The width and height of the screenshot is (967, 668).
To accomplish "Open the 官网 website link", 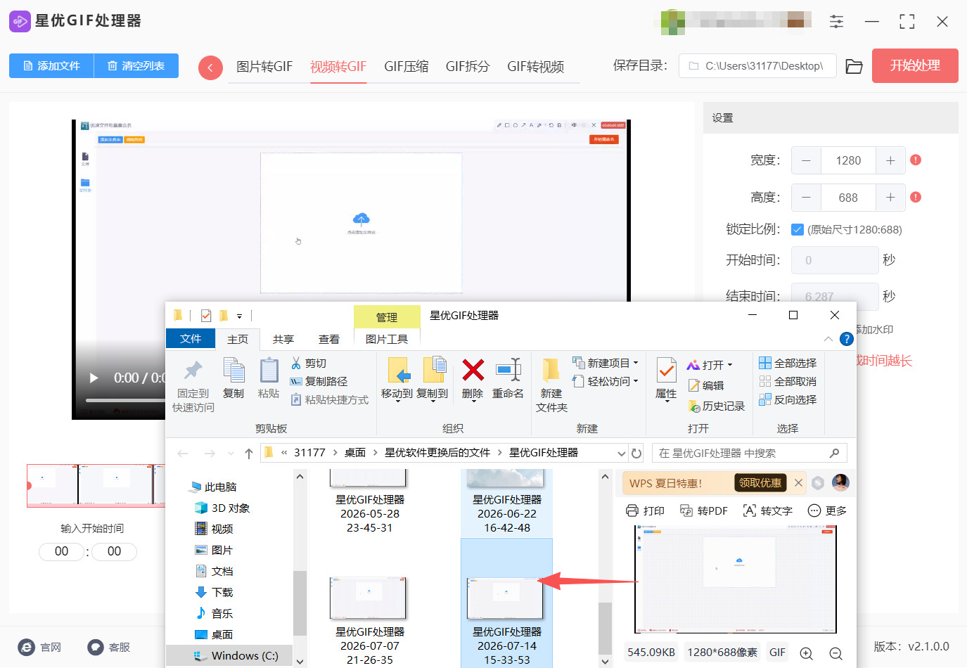I will 41,647.
